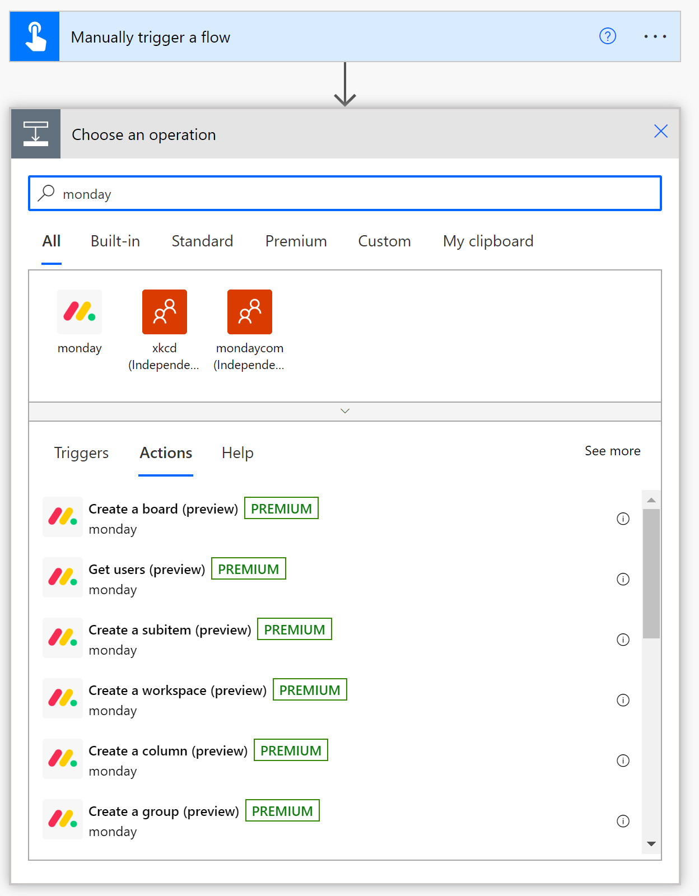Click the actions list scrollbar thumb
The height and width of the screenshot is (896, 699).
[651, 573]
